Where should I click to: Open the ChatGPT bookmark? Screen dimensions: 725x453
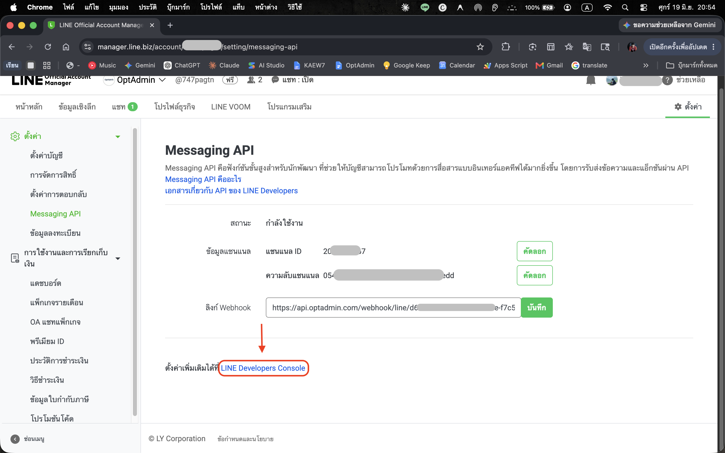click(x=182, y=65)
